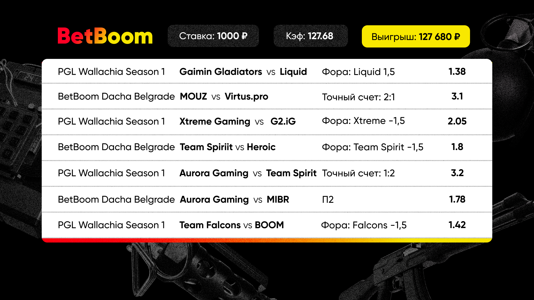Open Aurora Gaming vs Team Spirit match
This screenshot has height=300, width=534.
248,173
